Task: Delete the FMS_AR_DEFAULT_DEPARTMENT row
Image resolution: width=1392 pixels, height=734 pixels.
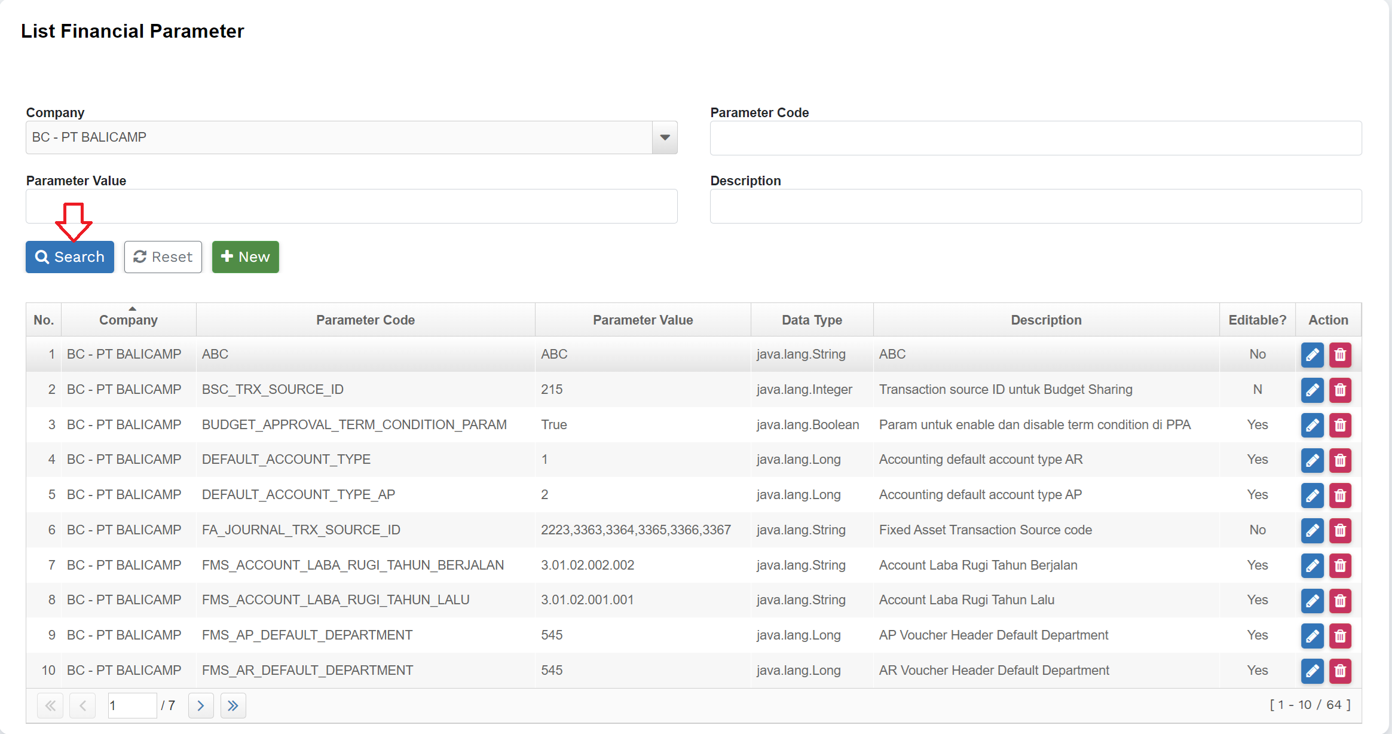Action: point(1340,671)
